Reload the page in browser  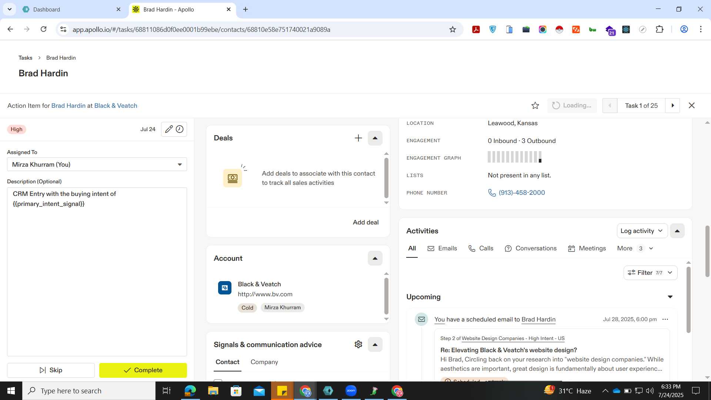pyautogui.click(x=43, y=29)
